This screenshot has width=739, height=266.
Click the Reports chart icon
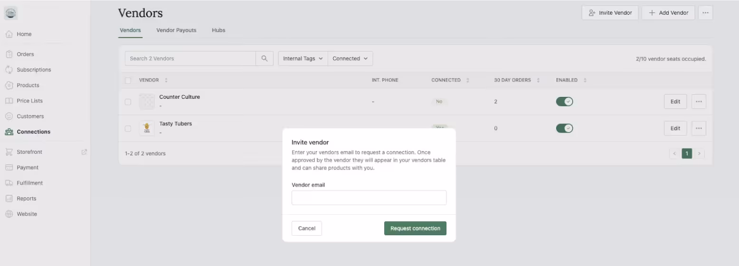tap(9, 199)
